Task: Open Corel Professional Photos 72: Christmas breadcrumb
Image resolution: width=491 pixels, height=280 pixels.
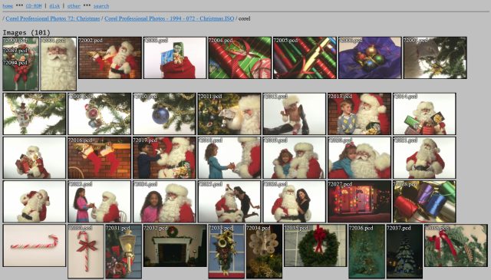Action: [x=53, y=18]
